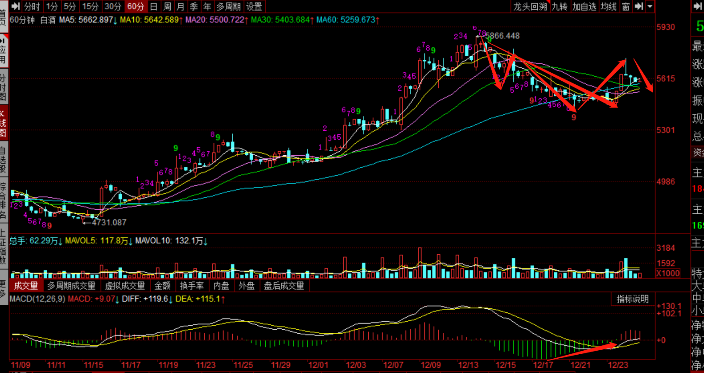Open 设置 settings in period bar
Image resolution: width=704 pixels, height=373 pixels.
[254, 6]
